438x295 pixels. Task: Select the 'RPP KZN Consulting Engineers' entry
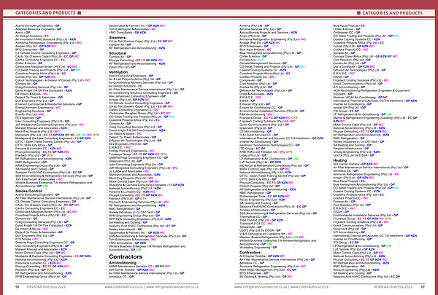pos(140,219)
